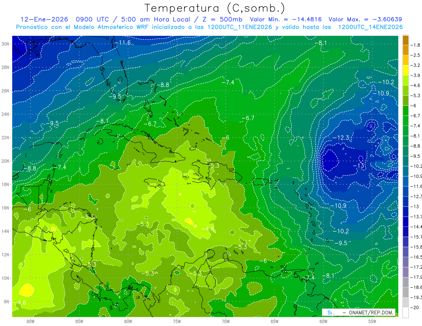Click the white swatch below -20

pyautogui.click(x=405, y=312)
